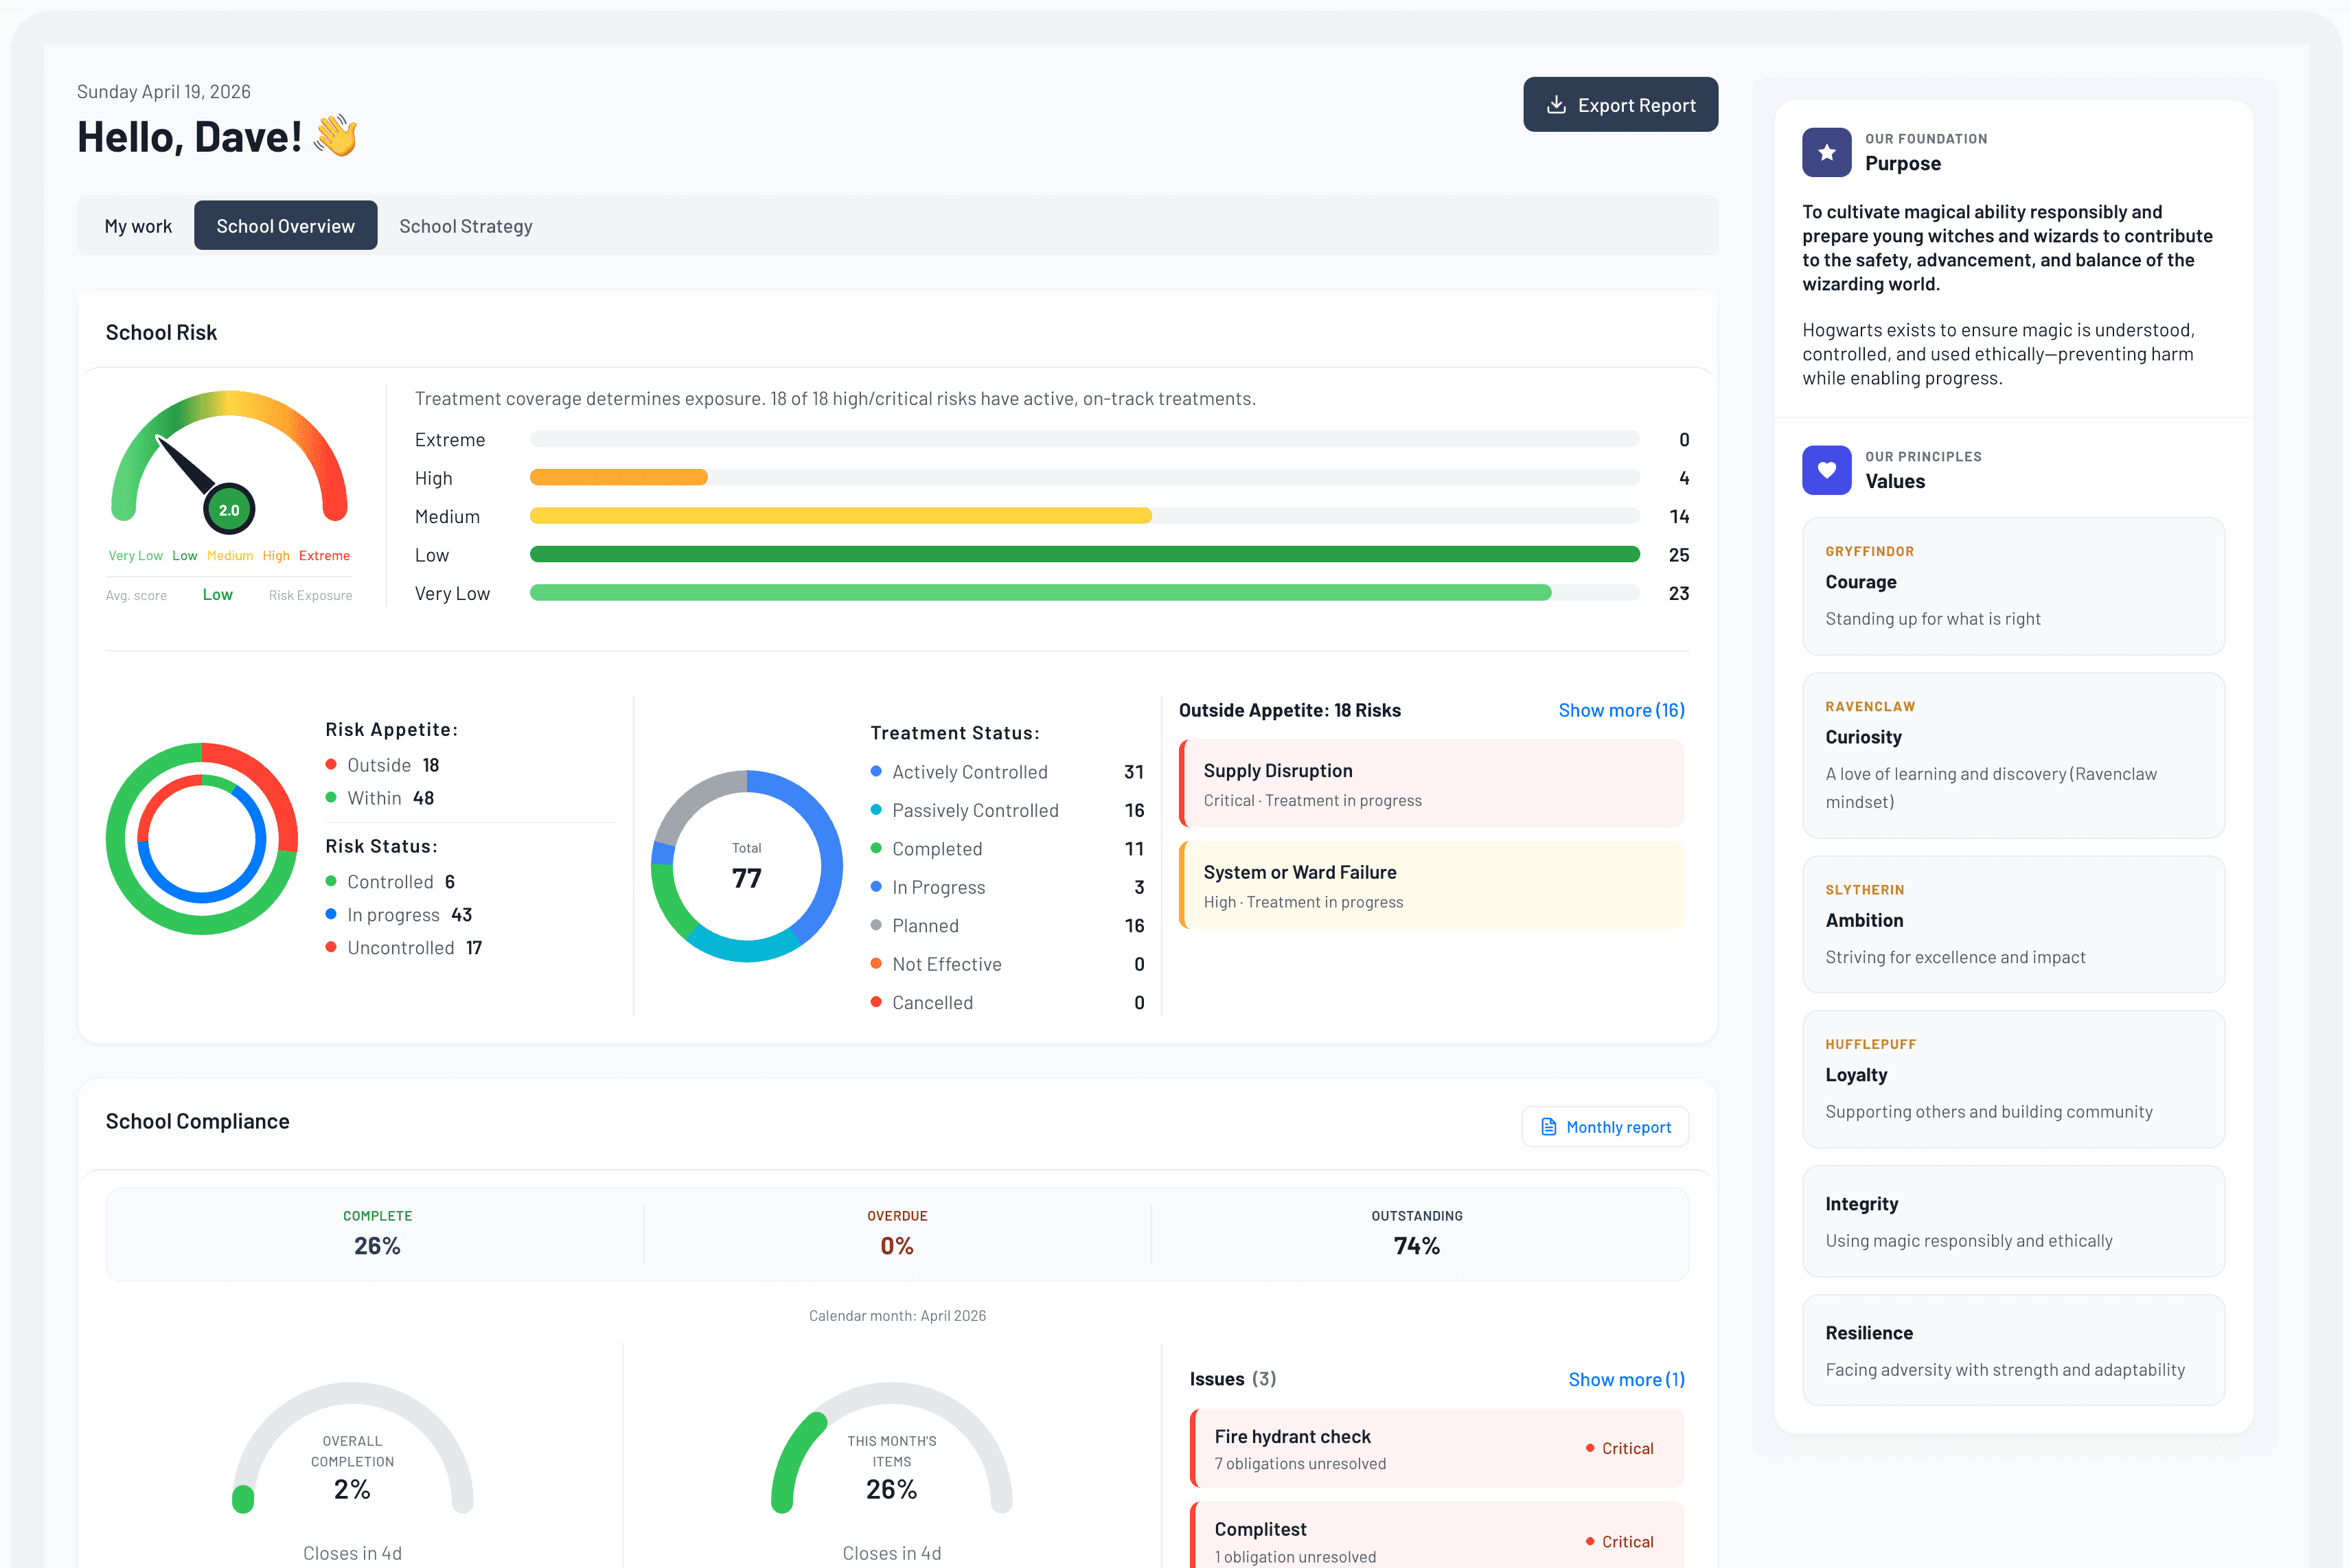
Task: Click the Within 48 legend entry
Action: click(380, 798)
